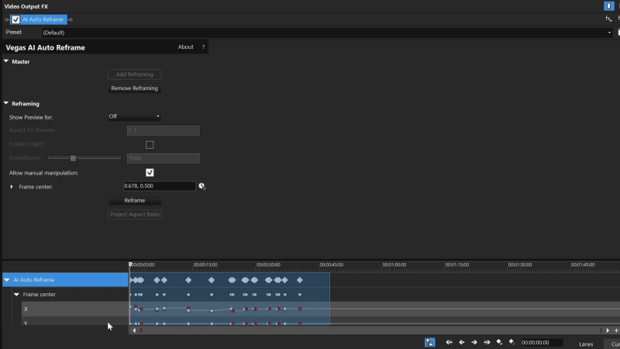This screenshot has height=349, width=620.
Task: Open the Preset dropdown showing (Default)
Action: tap(326, 33)
